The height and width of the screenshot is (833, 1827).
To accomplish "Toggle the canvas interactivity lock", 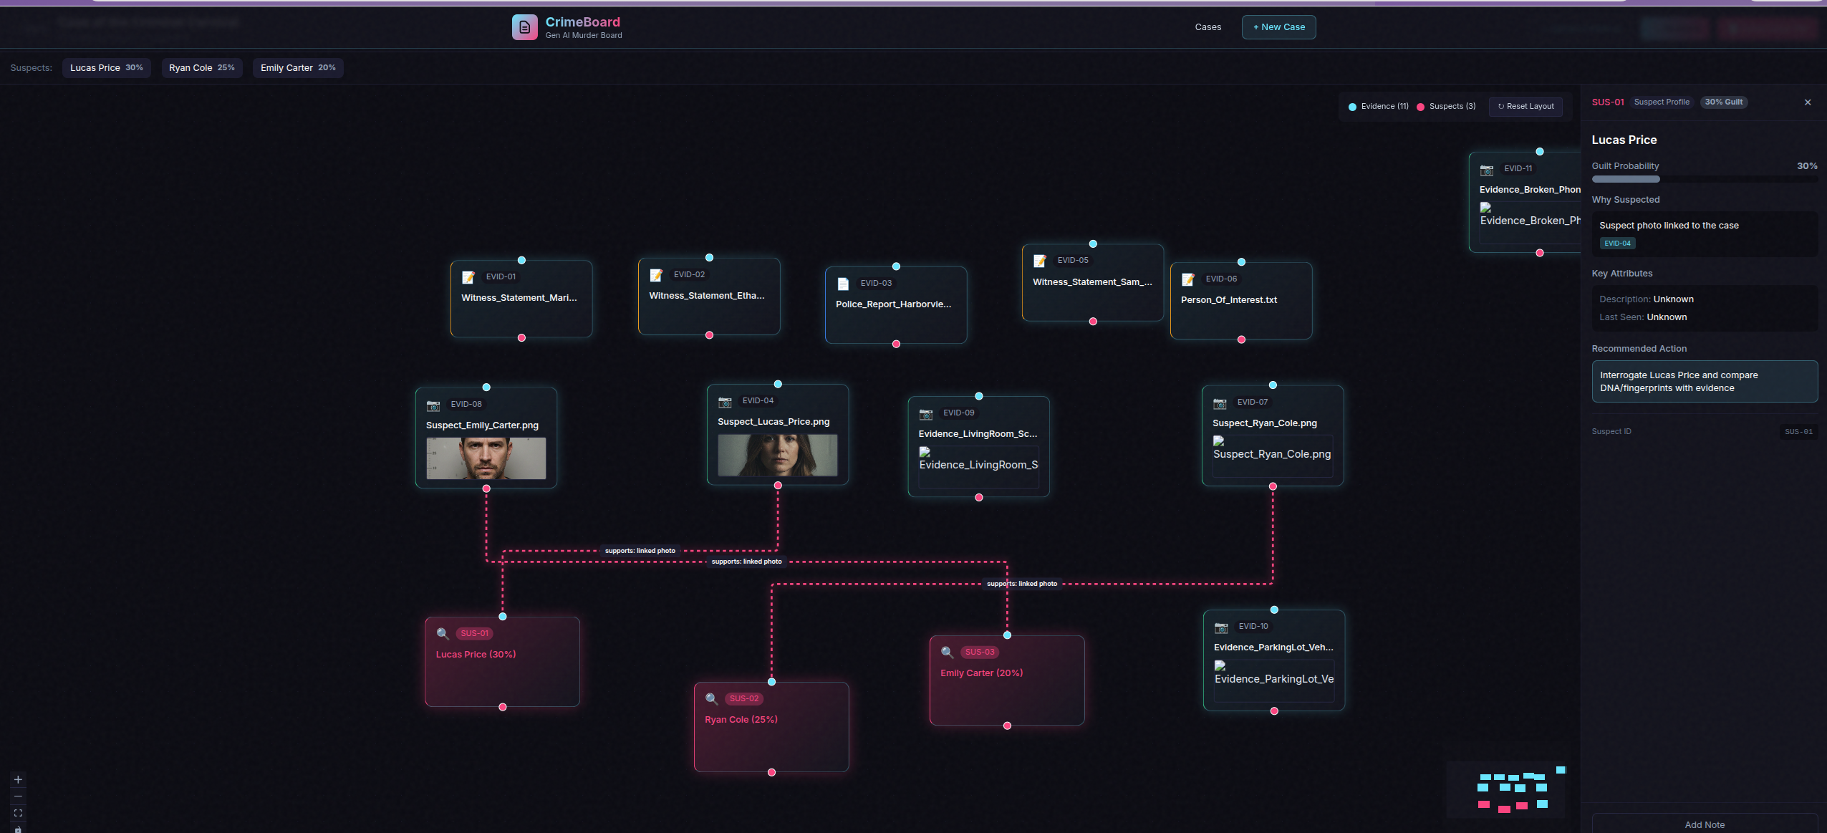I will pyautogui.click(x=18, y=829).
